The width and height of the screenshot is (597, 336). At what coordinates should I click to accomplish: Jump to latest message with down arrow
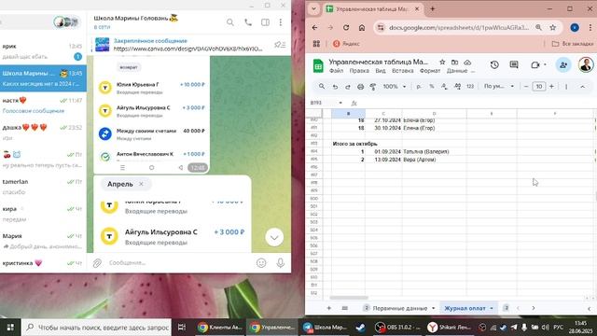(x=274, y=237)
